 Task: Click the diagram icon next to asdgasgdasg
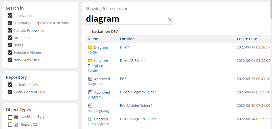(90, 106)
